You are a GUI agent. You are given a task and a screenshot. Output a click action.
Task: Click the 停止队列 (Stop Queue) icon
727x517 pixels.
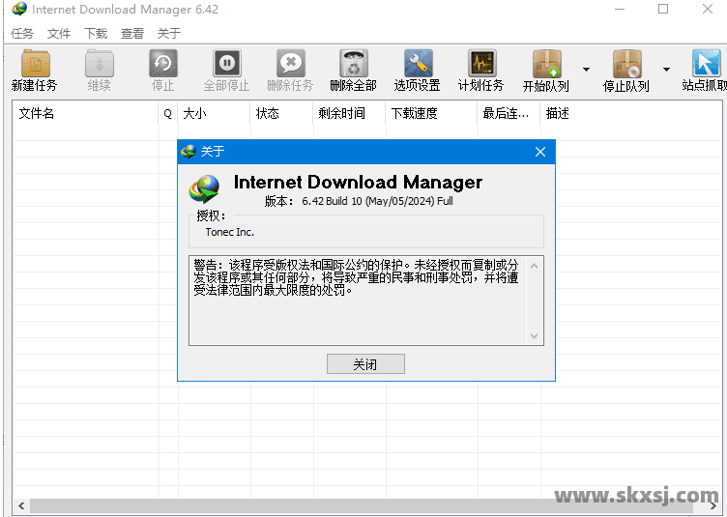click(626, 65)
